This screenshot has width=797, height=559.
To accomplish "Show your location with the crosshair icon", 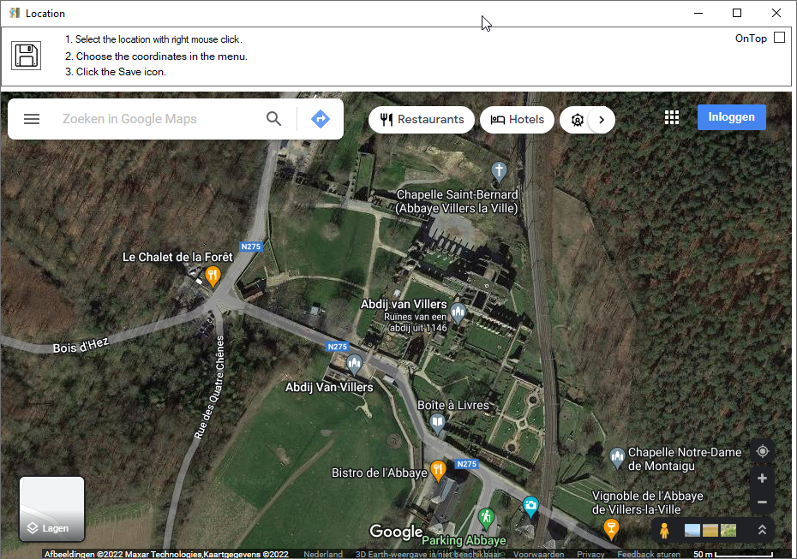I will [x=762, y=451].
